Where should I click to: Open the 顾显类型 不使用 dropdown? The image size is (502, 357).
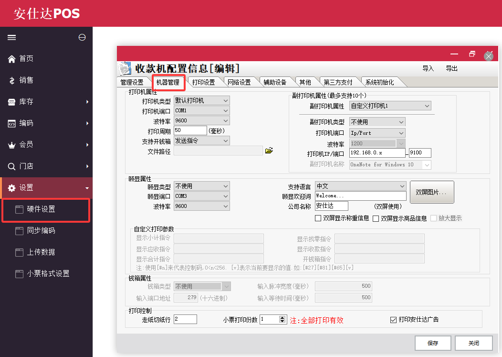202,186
